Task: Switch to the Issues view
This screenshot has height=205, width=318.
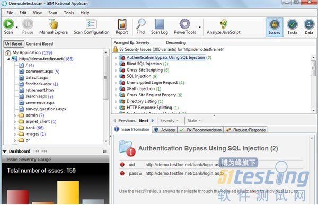Action: (275, 27)
